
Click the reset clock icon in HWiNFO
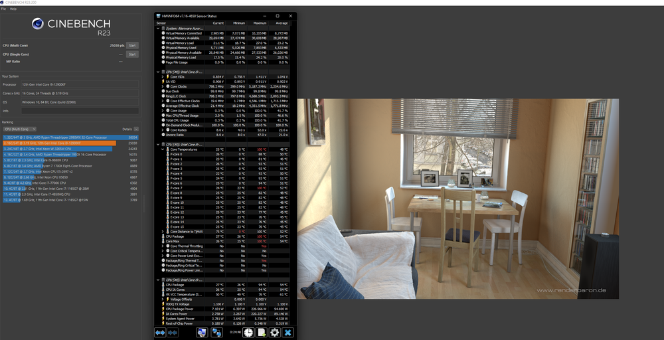248,332
